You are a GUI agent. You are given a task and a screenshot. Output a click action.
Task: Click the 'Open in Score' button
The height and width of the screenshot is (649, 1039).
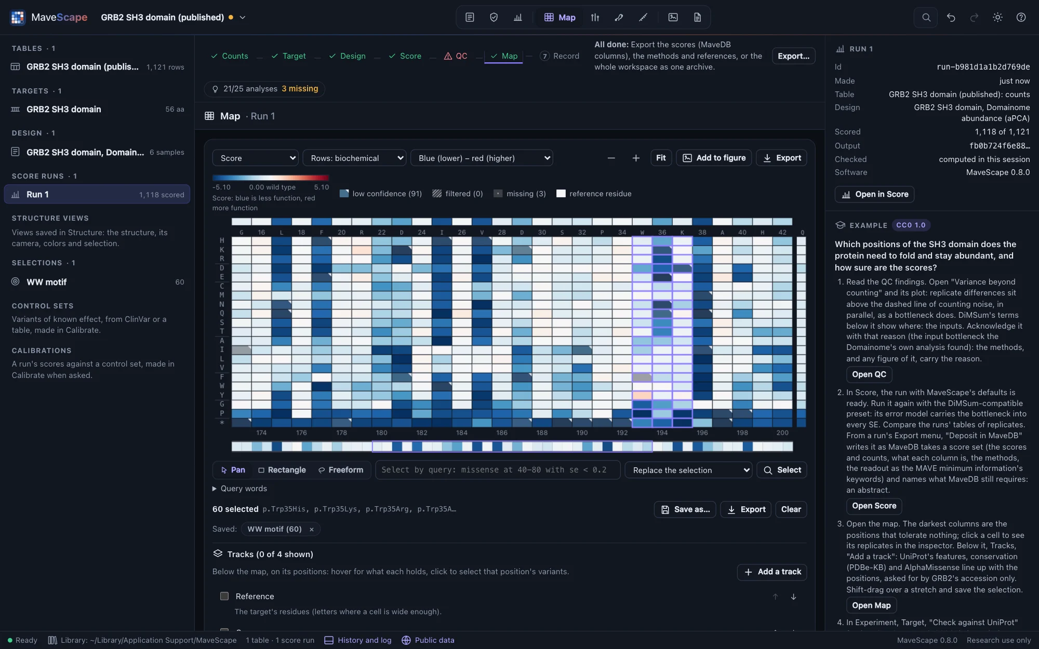(875, 195)
